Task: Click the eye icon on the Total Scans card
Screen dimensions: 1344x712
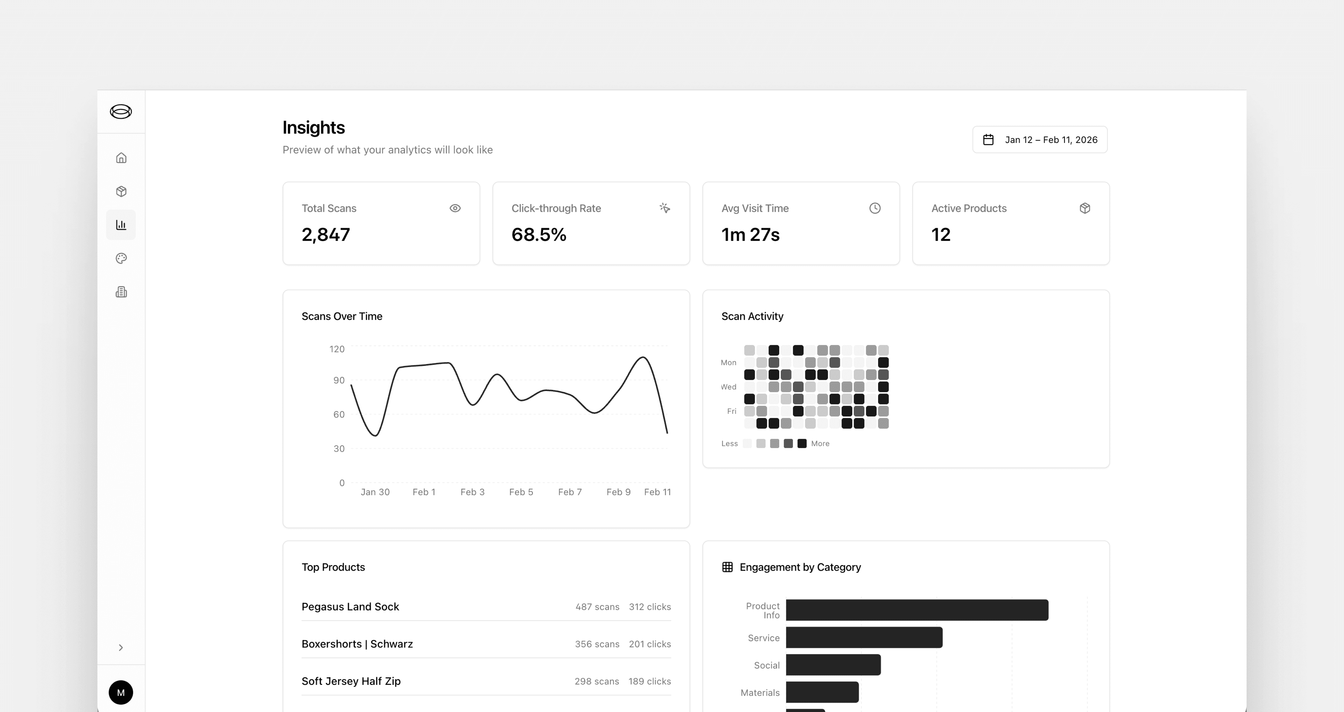Action: coord(455,208)
